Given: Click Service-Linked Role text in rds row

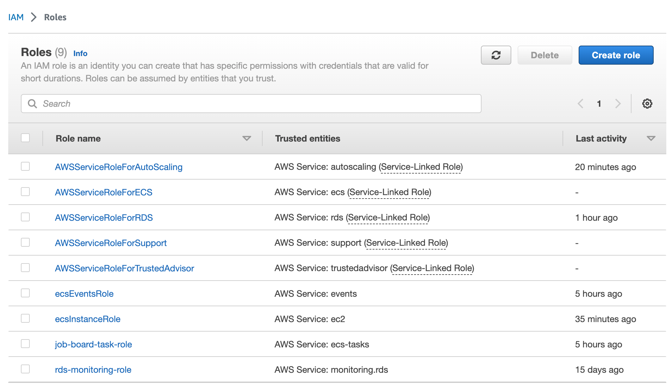Looking at the screenshot, I should [388, 218].
